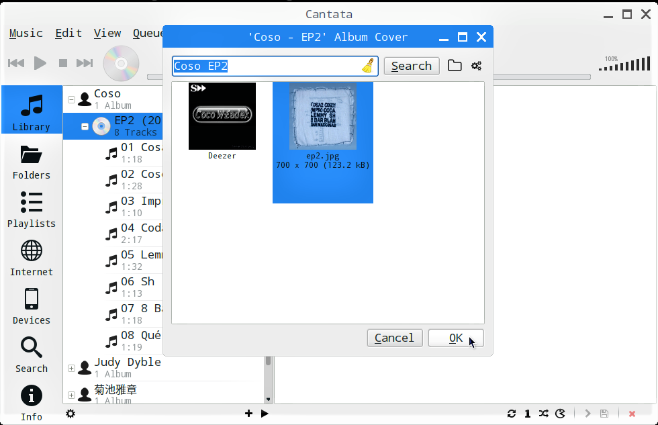
Task: Open local file with folder icon in dialog
Action: pyautogui.click(x=455, y=66)
